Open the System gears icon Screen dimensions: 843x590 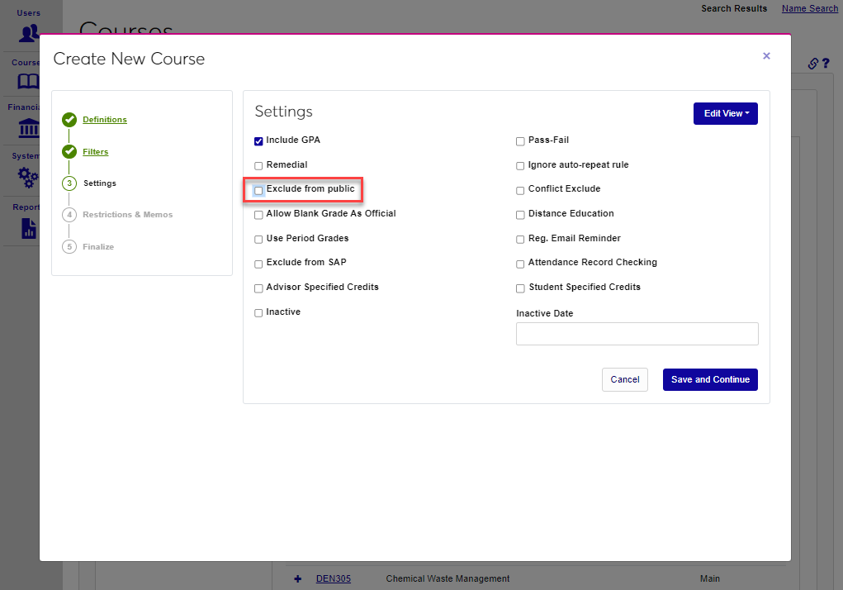(29, 176)
